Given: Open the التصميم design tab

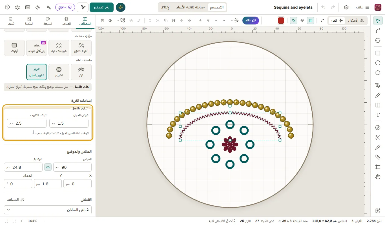Looking at the screenshot, I should point(217,7).
